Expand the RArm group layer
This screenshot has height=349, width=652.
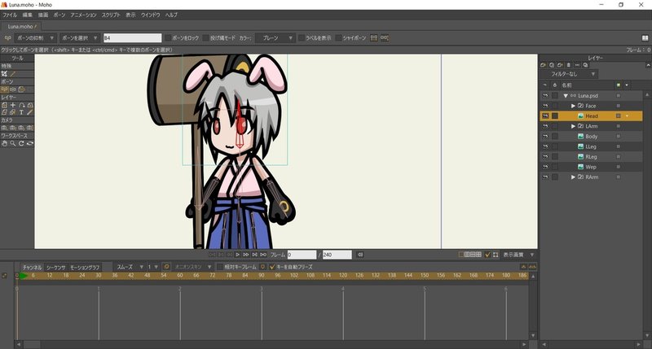click(574, 177)
